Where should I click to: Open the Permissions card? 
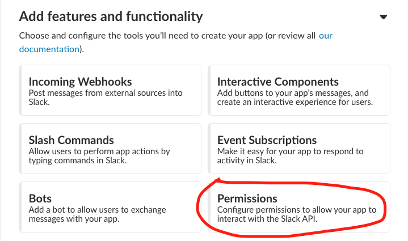point(299,207)
